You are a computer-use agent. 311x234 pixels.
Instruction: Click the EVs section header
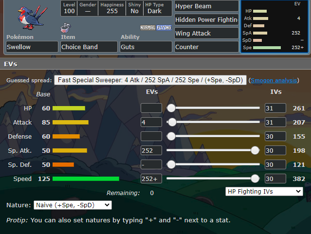(x=156, y=64)
